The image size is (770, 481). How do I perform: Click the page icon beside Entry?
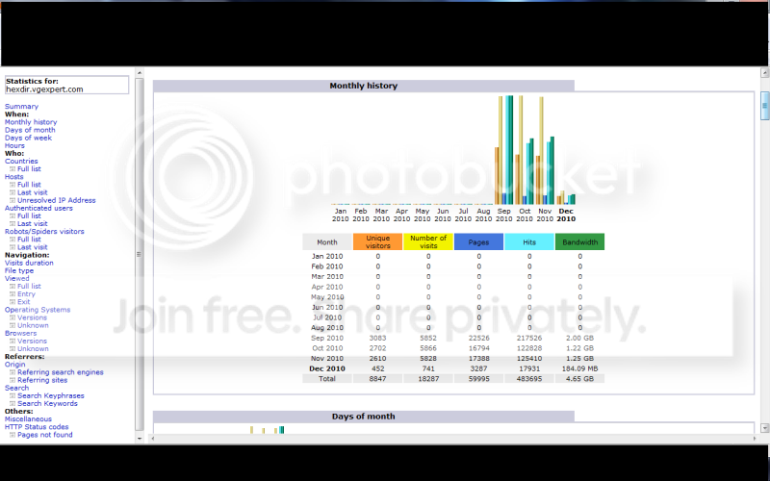(x=13, y=294)
